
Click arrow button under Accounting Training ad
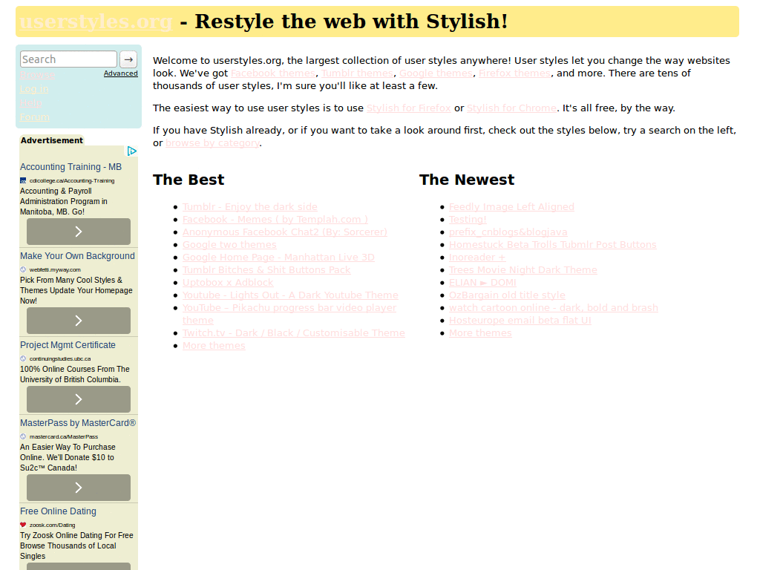(x=79, y=232)
